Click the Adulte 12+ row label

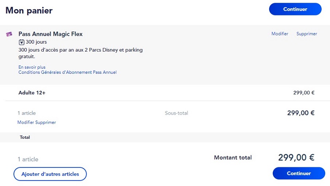32,93
